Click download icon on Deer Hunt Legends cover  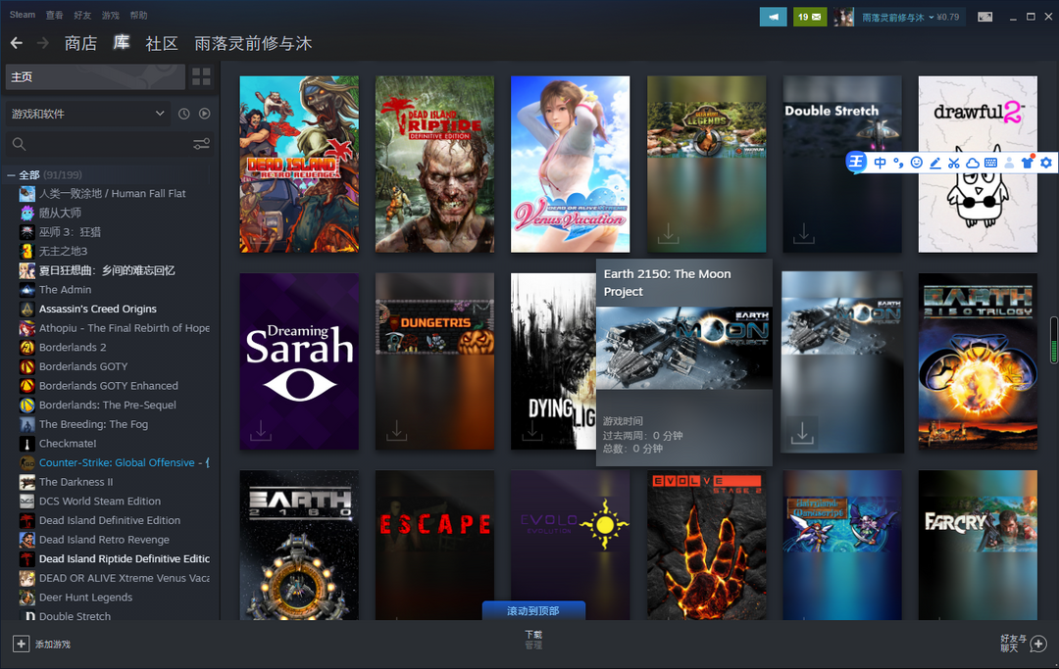[668, 233]
